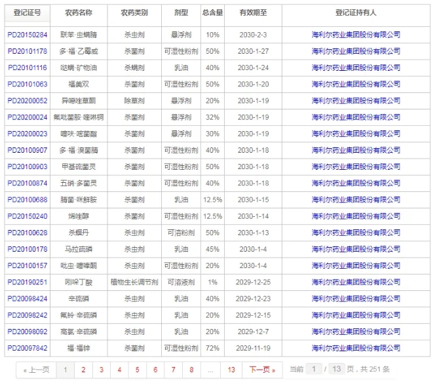The width and height of the screenshot is (439, 384).
Task: Select the 福美双 pesticide name cell
Action: pos(79,85)
